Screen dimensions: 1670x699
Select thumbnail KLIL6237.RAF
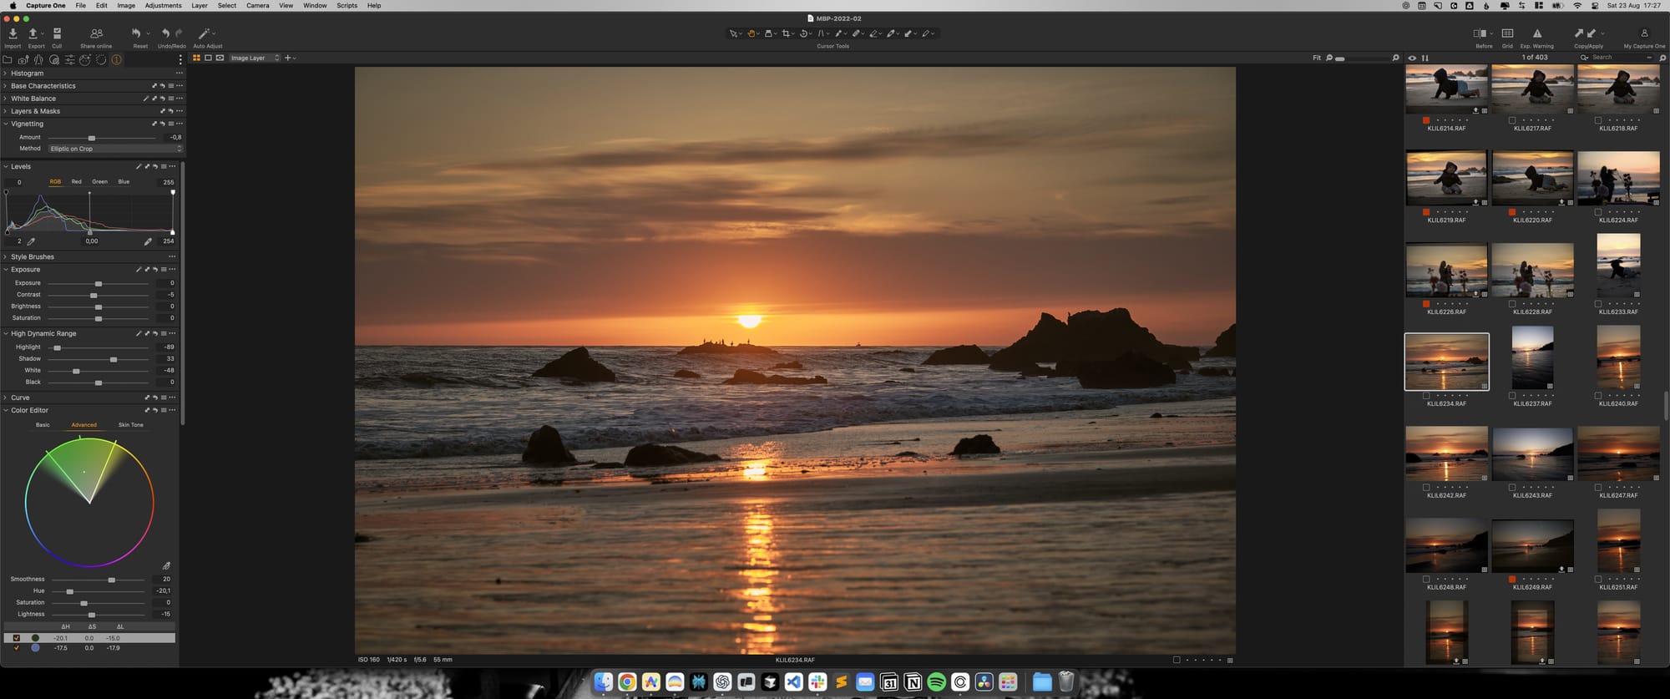[1532, 358]
